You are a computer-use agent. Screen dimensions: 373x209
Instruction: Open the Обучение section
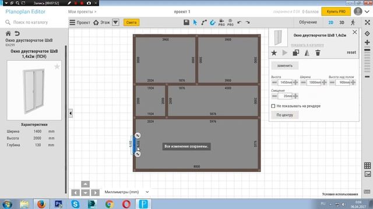pyautogui.click(x=308, y=22)
